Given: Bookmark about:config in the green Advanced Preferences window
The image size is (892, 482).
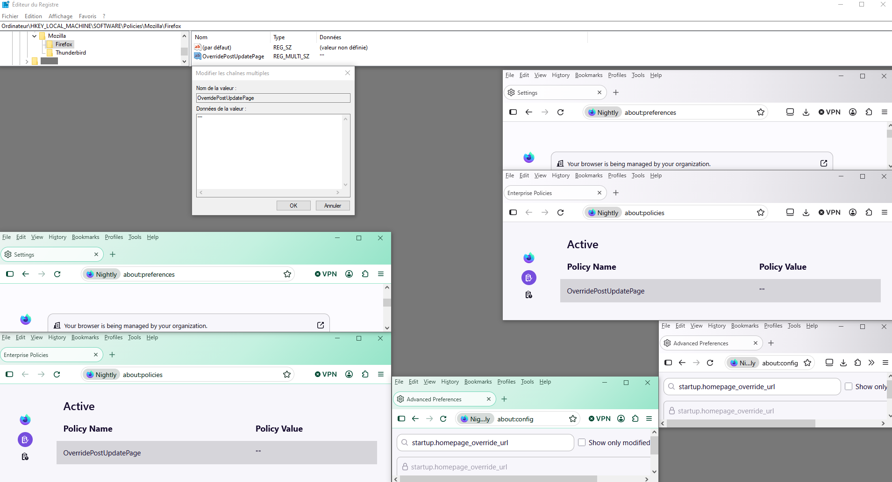Looking at the screenshot, I should tap(573, 419).
